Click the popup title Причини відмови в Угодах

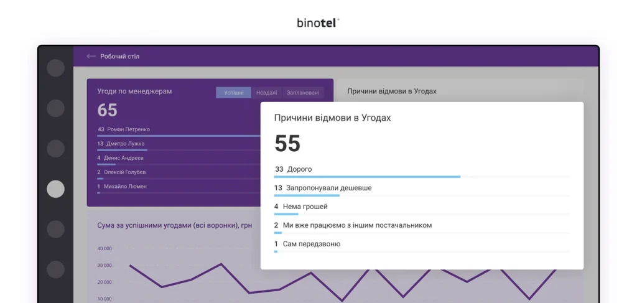tap(332, 118)
